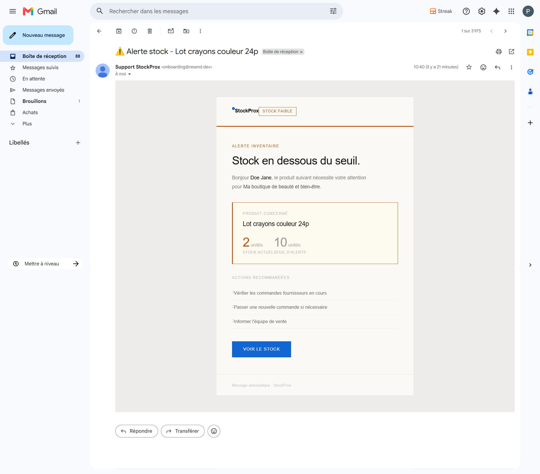Screen dimensions: 540x474
Task: Focus the search messages field
Action: [x=217, y=11]
